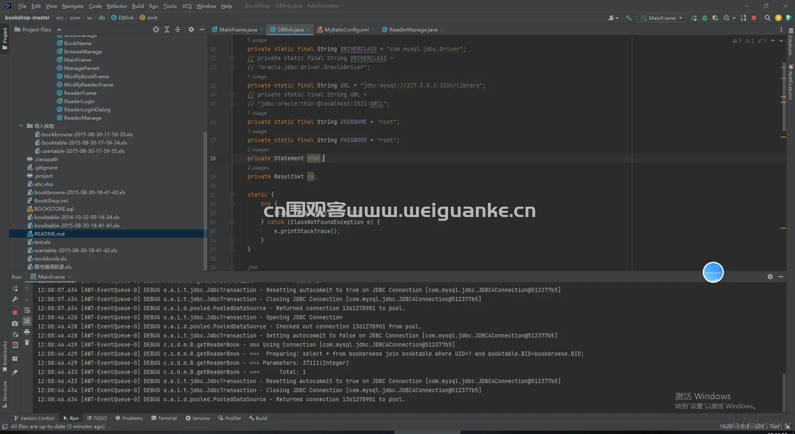
Task: Hide the Project tool window
Action: click(202, 29)
